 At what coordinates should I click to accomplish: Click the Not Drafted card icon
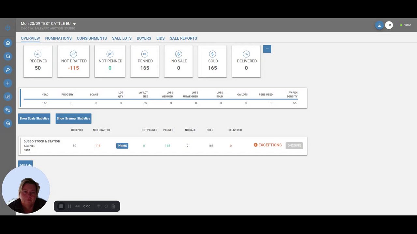click(73, 54)
